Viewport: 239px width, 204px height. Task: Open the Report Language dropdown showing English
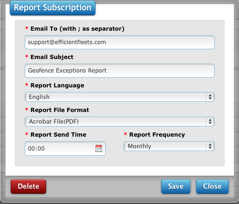pyautogui.click(x=120, y=97)
